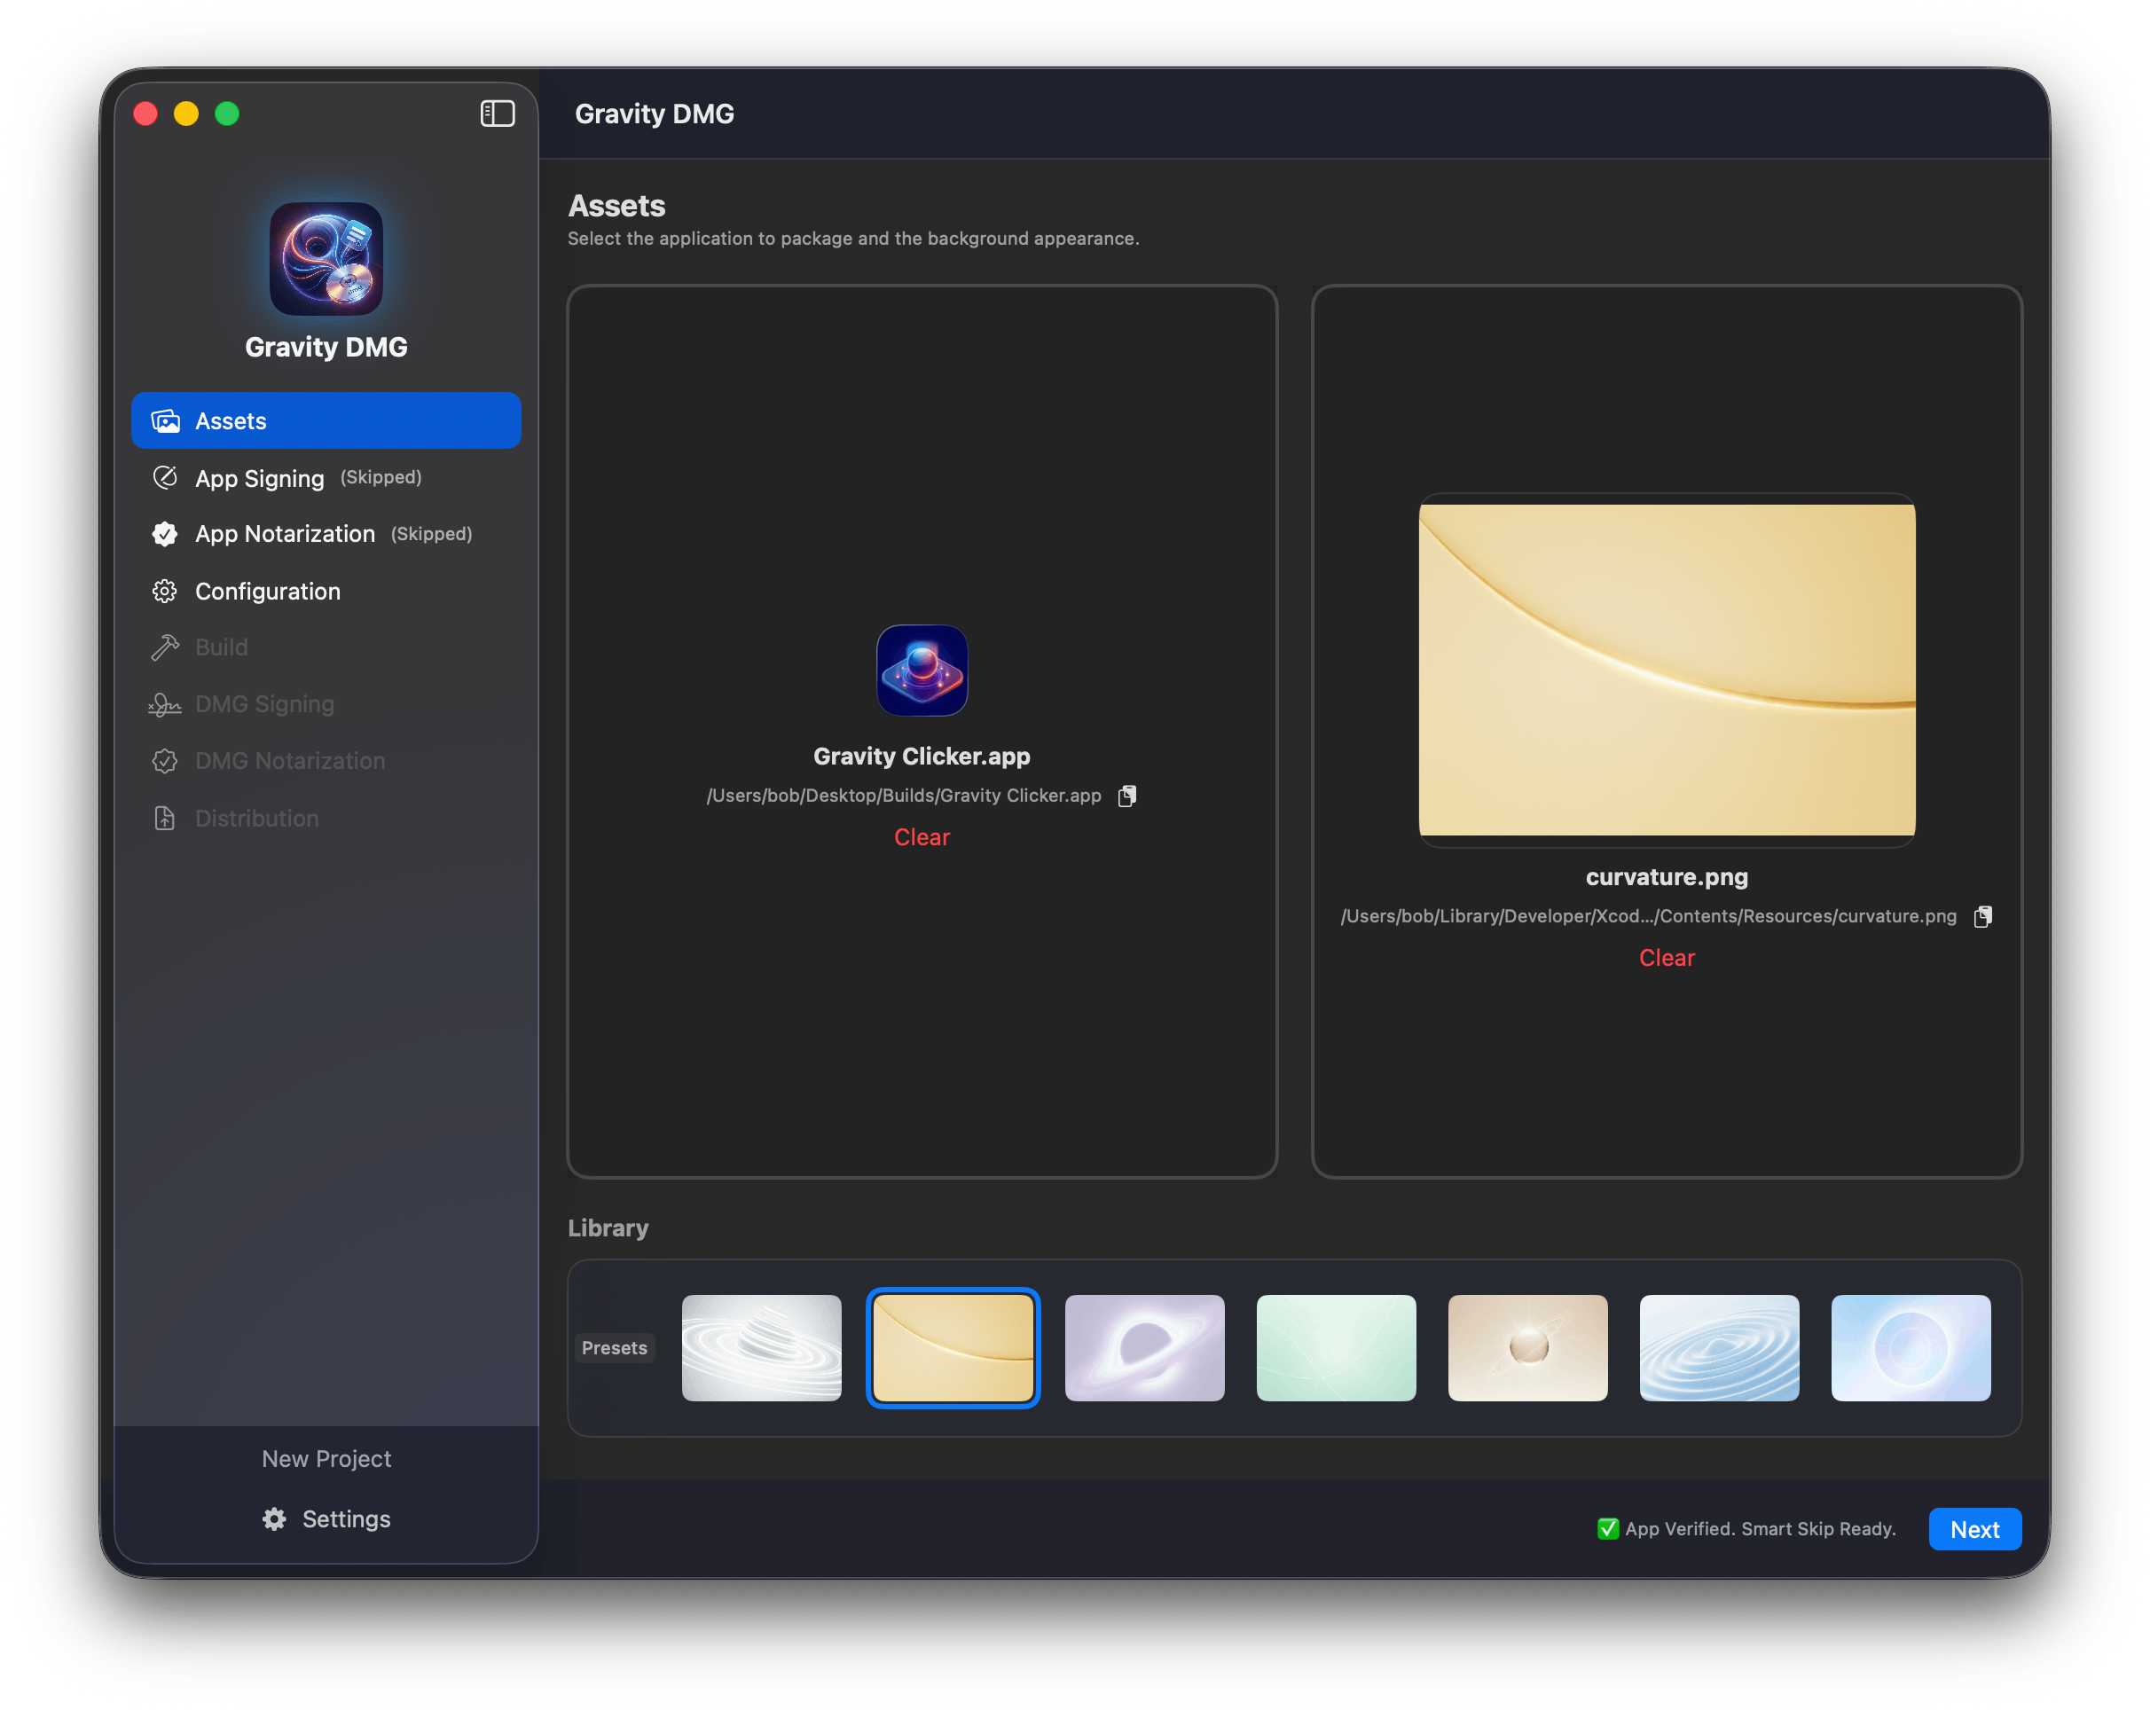
Task: Click the Settings gear icon
Action: 274,1518
